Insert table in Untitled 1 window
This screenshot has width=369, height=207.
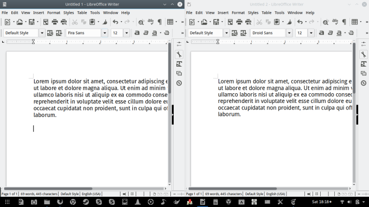tap(170, 22)
